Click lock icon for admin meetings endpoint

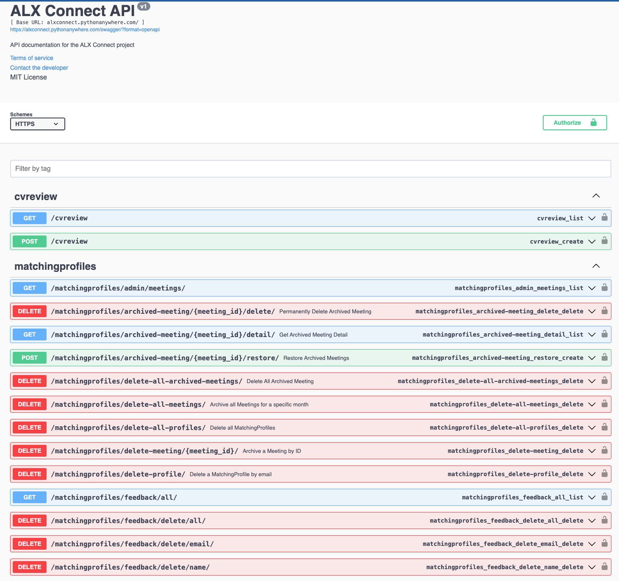coord(605,287)
